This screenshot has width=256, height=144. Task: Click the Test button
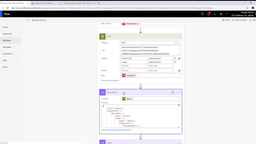(252, 20)
